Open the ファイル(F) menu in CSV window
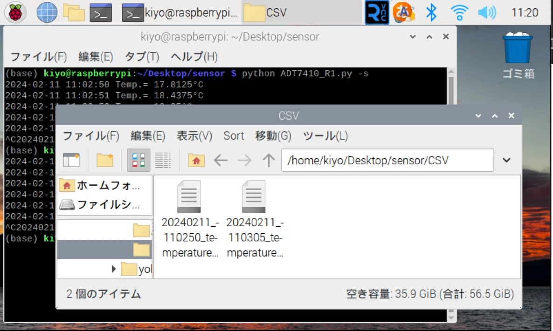The image size is (553, 331). coord(91,136)
